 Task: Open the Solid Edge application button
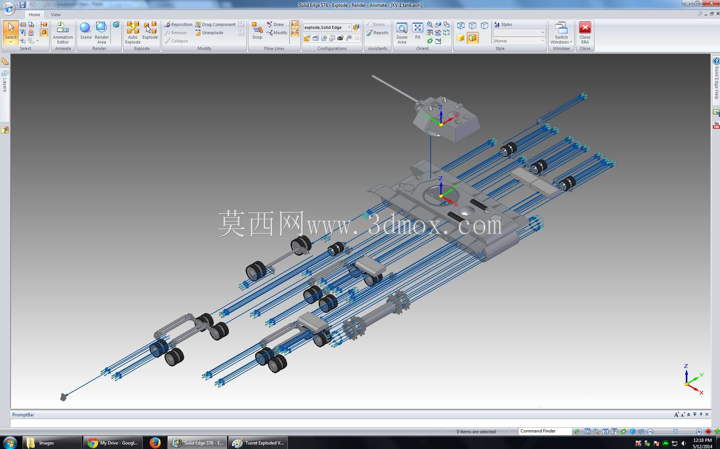[x=8, y=8]
